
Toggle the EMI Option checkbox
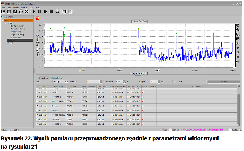(x=230, y=130)
